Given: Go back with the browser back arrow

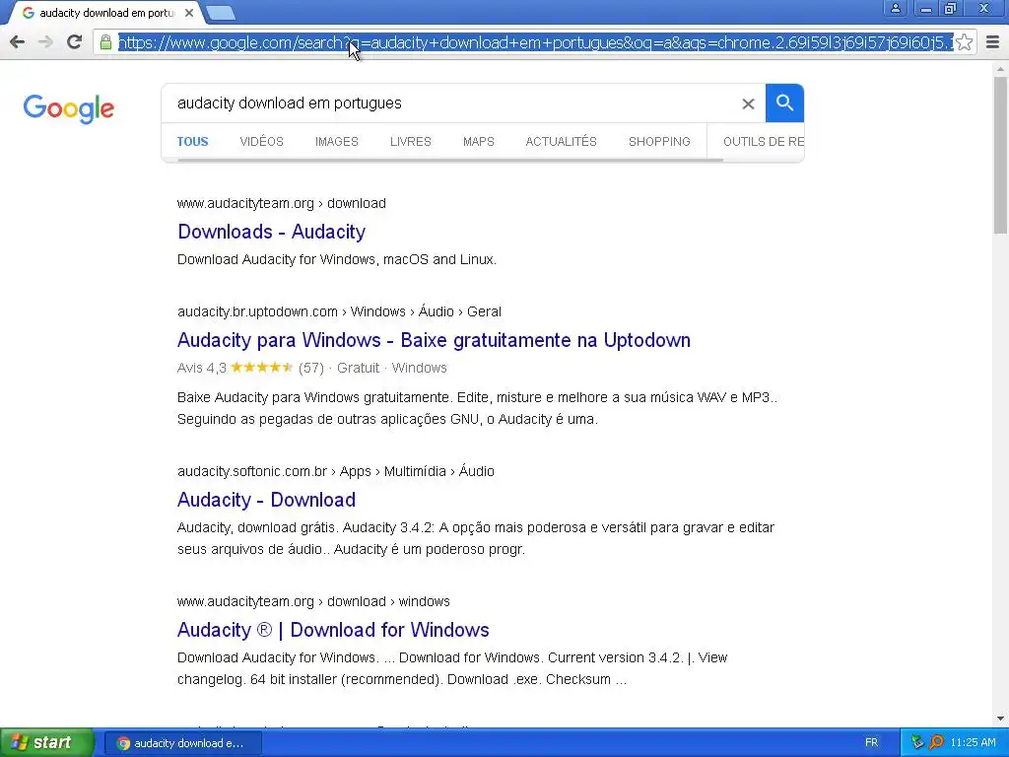Looking at the screenshot, I should tap(18, 41).
